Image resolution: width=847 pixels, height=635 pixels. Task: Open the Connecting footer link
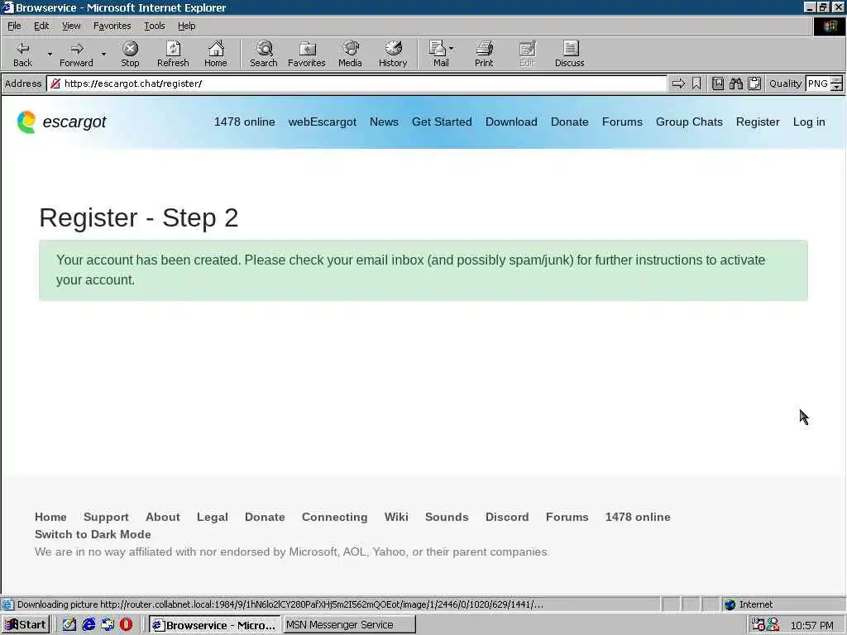click(334, 517)
